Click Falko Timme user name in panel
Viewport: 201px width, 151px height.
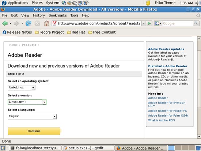click(x=165, y=3)
